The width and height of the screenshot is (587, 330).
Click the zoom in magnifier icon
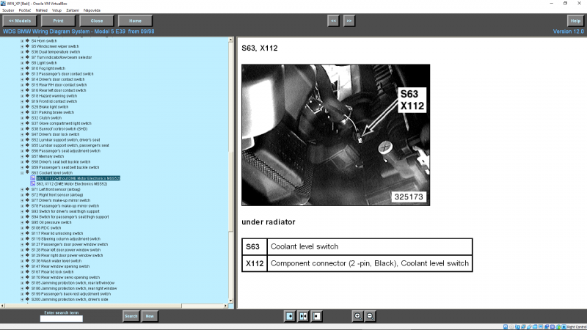[x=357, y=316]
